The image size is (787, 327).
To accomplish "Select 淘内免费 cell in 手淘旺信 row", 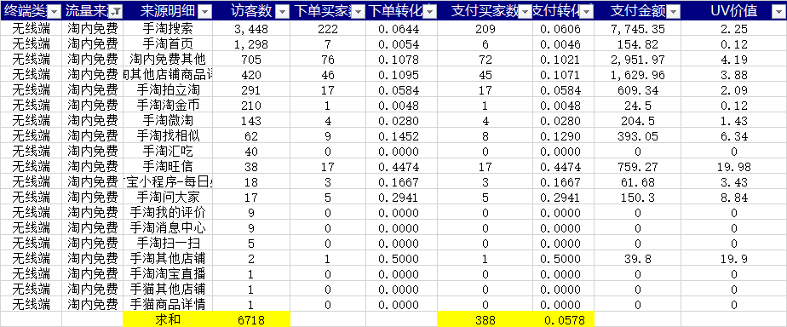I will click(x=92, y=167).
